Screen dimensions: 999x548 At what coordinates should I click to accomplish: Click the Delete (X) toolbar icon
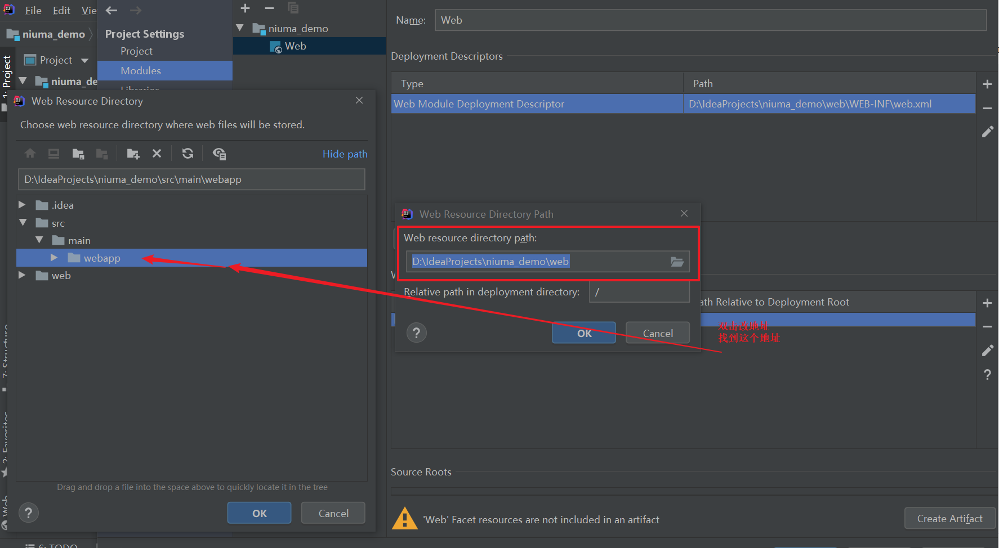pos(157,154)
